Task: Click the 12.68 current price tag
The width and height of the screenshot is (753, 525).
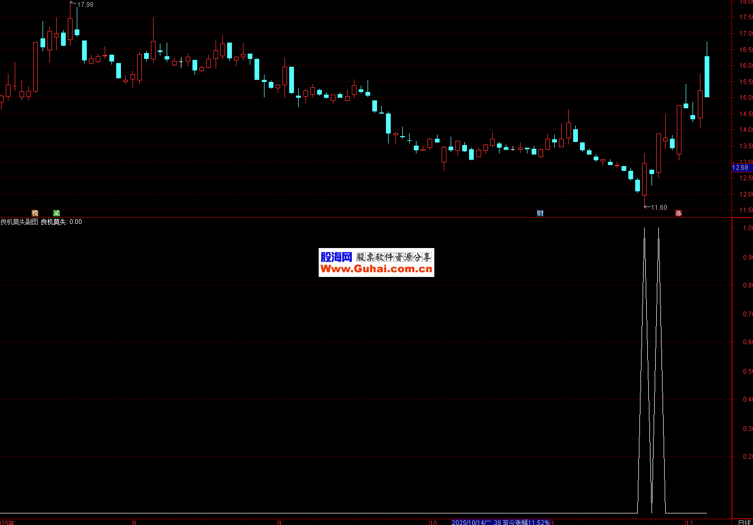Action: (x=741, y=168)
